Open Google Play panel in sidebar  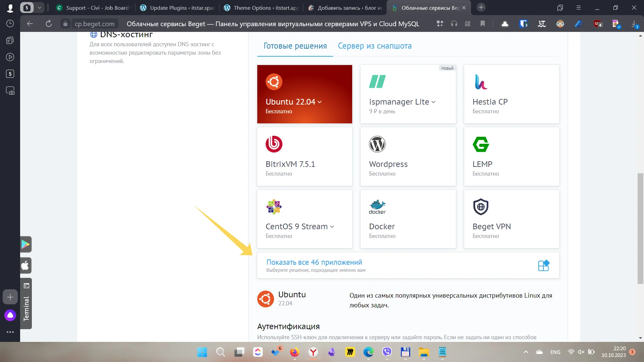[x=26, y=244]
